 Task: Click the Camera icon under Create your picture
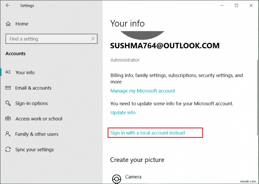[x=116, y=178]
